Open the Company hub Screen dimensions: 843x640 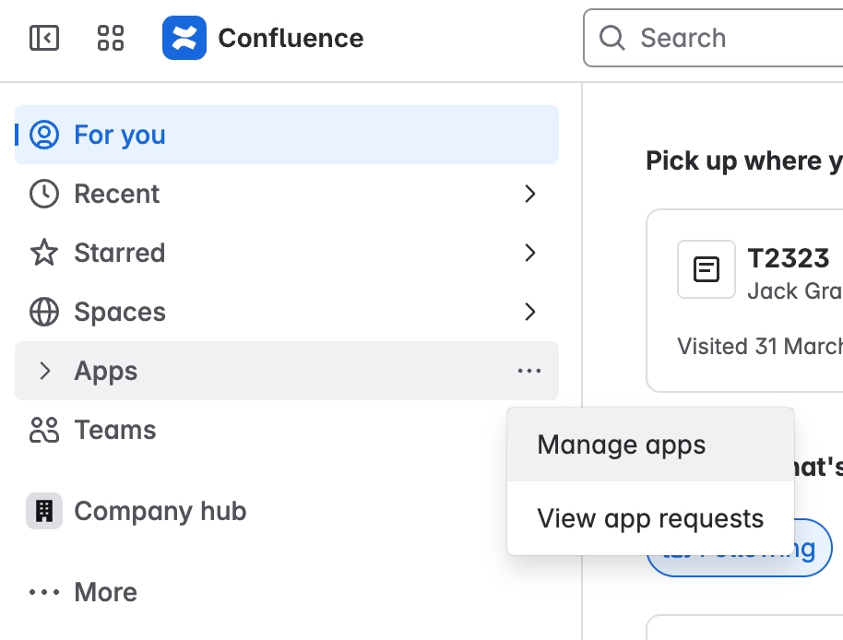(160, 511)
